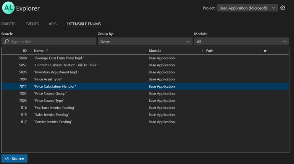
Task: Sort by the Module column header
Action: click(x=155, y=51)
